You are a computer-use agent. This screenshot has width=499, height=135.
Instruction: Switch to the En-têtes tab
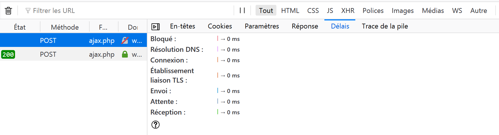[182, 26]
